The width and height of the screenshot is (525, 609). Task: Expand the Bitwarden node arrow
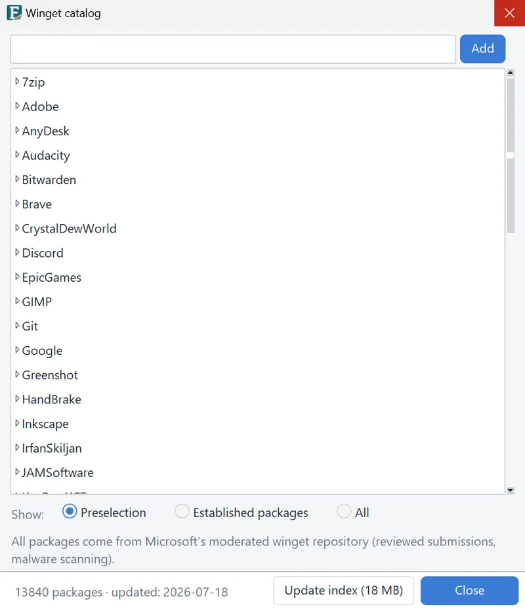pos(17,179)
